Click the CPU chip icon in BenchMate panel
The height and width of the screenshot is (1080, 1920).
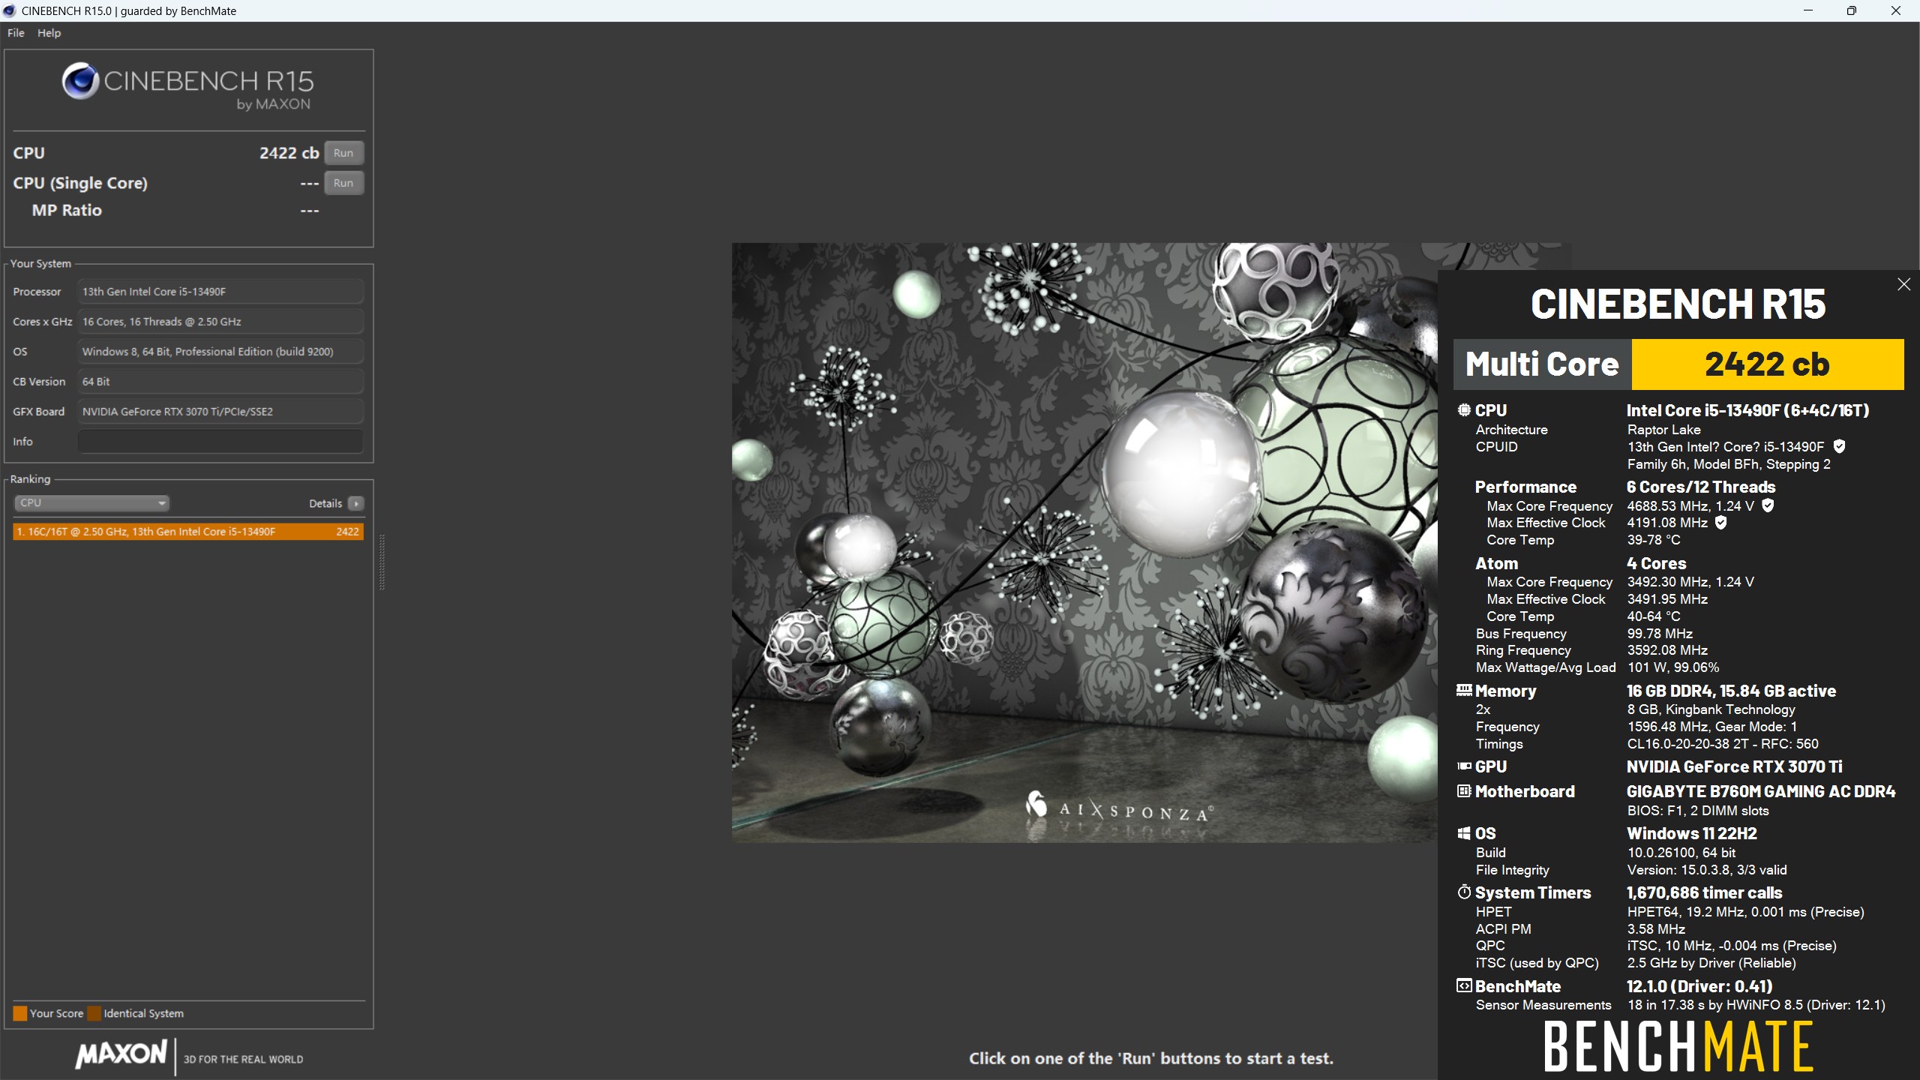(1464, 409)
